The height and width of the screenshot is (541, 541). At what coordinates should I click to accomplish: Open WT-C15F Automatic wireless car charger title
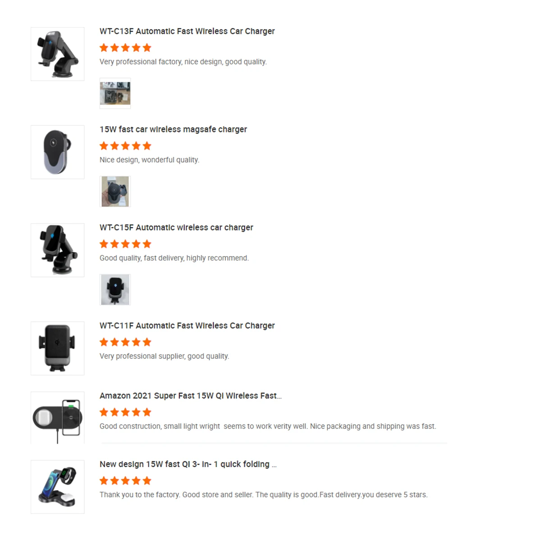point(176,227)
